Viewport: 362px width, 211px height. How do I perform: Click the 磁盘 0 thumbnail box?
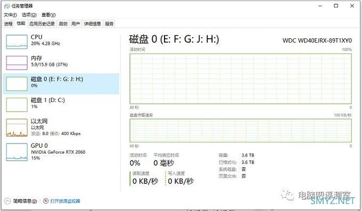[x=17, y=83]
